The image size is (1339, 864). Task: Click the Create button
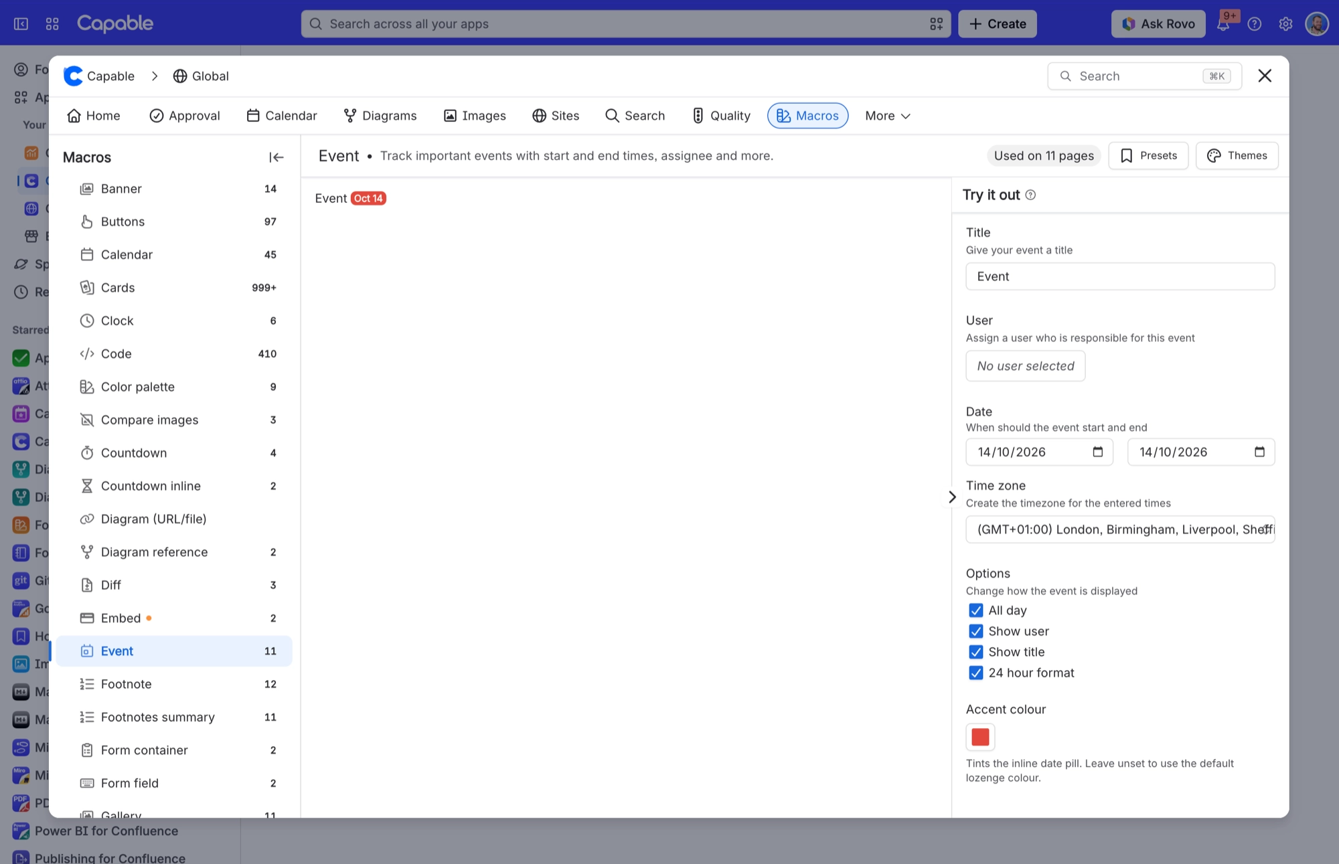click(997, 23)
